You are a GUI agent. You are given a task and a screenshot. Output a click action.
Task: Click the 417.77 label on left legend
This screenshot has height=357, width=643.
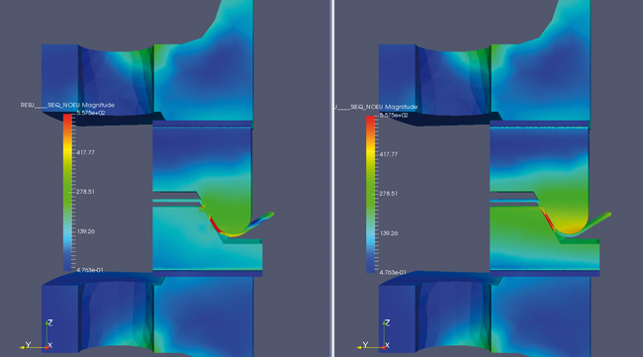click(x=85, y=152)
